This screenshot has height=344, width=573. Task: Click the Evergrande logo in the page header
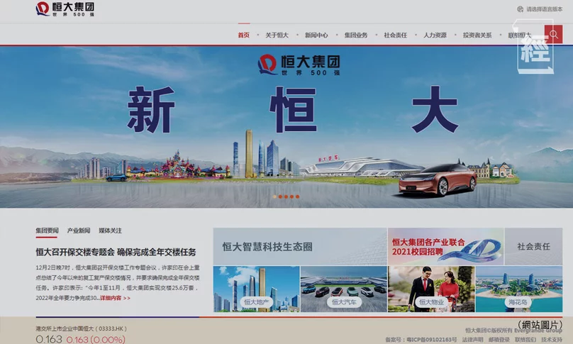tap(65, 9)
